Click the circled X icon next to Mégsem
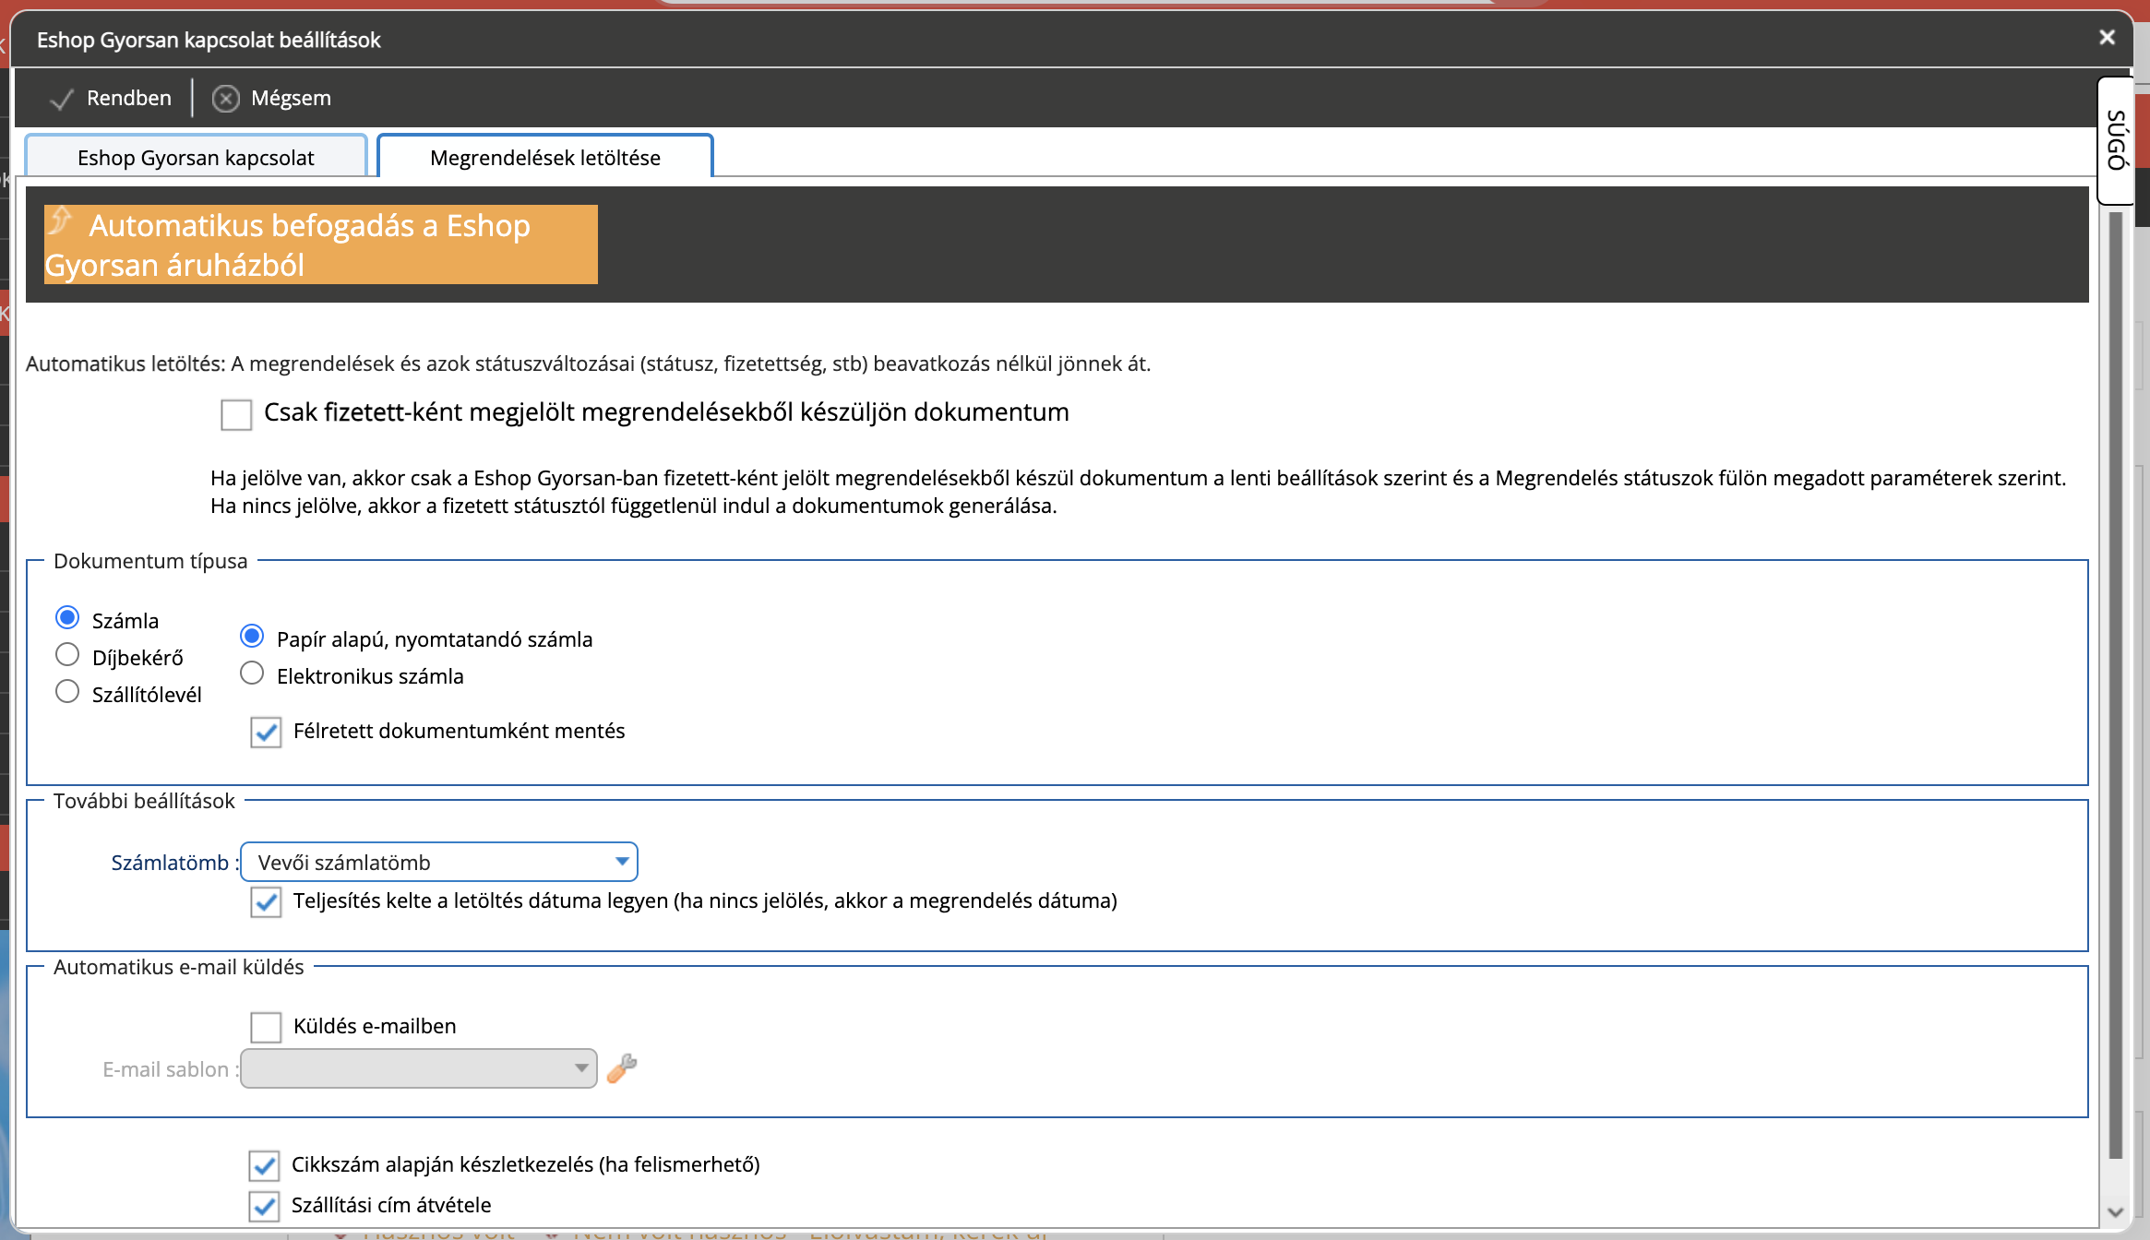 tap(226, 99)
